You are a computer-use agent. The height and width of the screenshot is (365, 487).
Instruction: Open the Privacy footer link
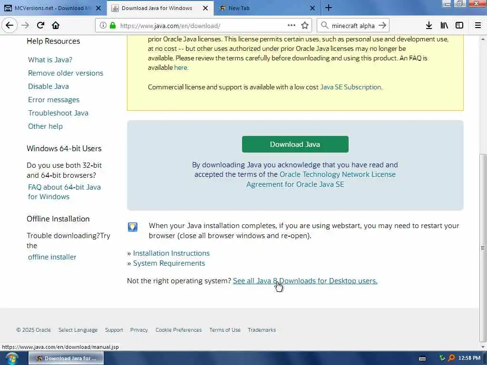click(139, 330)
